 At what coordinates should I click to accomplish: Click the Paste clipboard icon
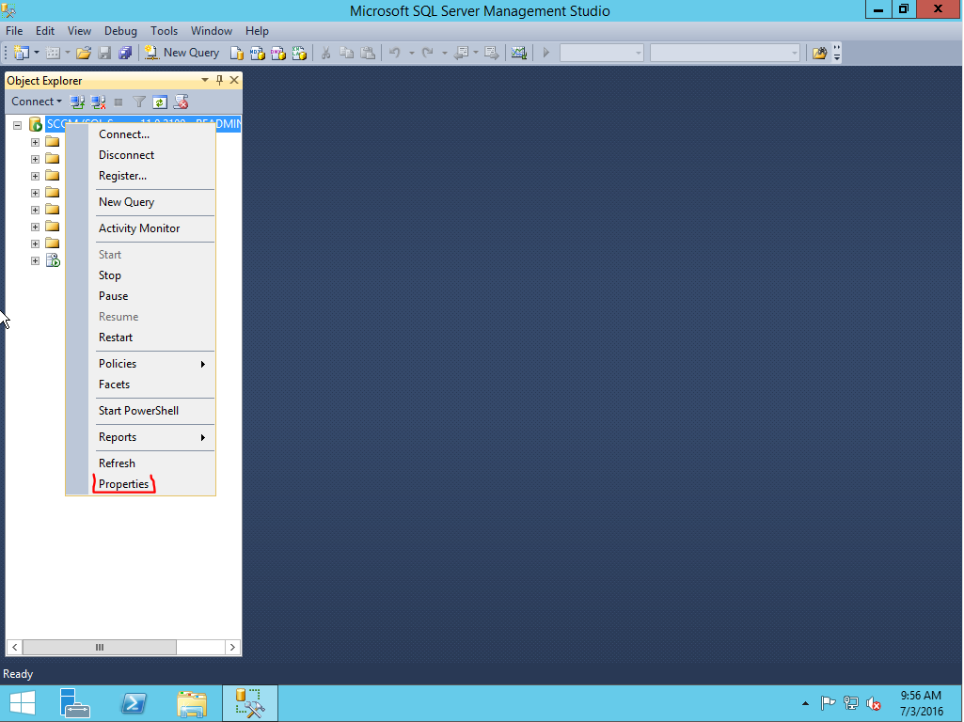point(368,53)
